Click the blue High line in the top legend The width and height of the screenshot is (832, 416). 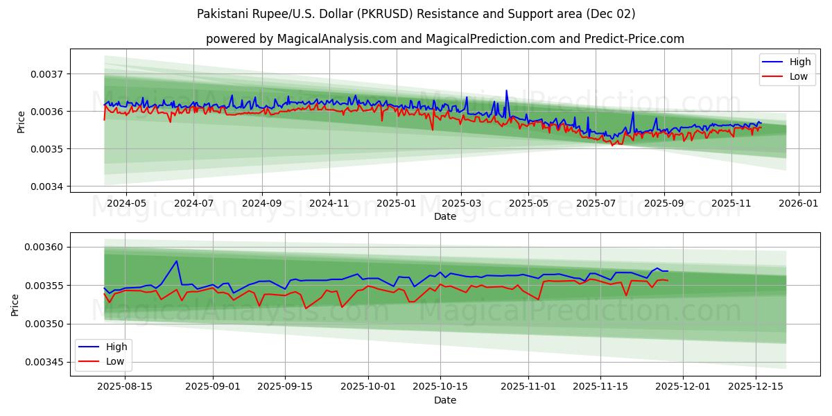tap(778, 62)
